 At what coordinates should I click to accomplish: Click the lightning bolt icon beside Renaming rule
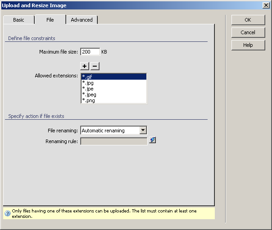click(153, 140)
